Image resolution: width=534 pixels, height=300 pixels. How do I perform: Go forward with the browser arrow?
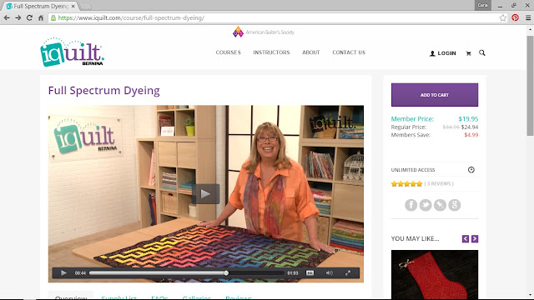click(18, 17)
